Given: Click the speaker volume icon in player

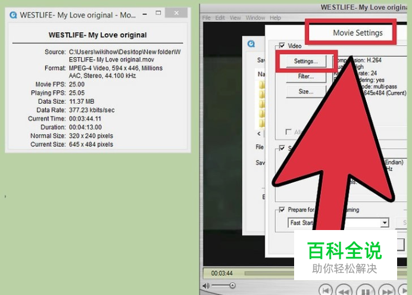Looking at the screenshot, I should coord(206,285).
